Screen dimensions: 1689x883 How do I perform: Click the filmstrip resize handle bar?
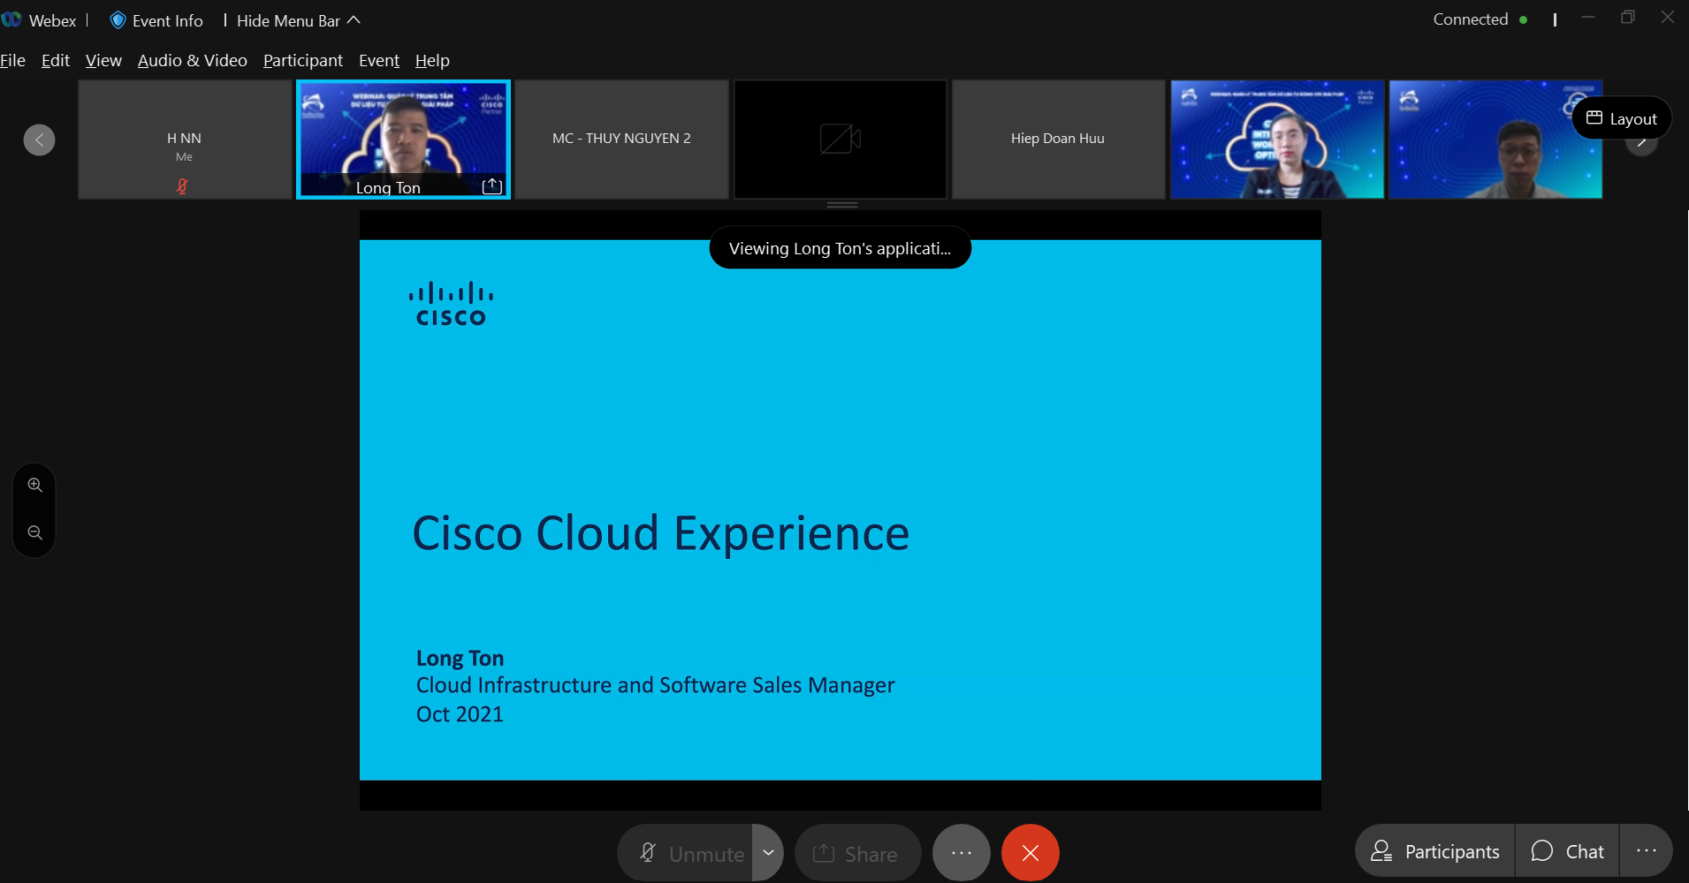842,205
